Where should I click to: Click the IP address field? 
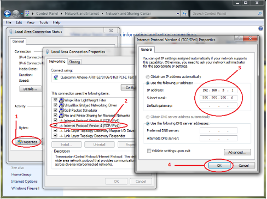click(x=218, y=90)
